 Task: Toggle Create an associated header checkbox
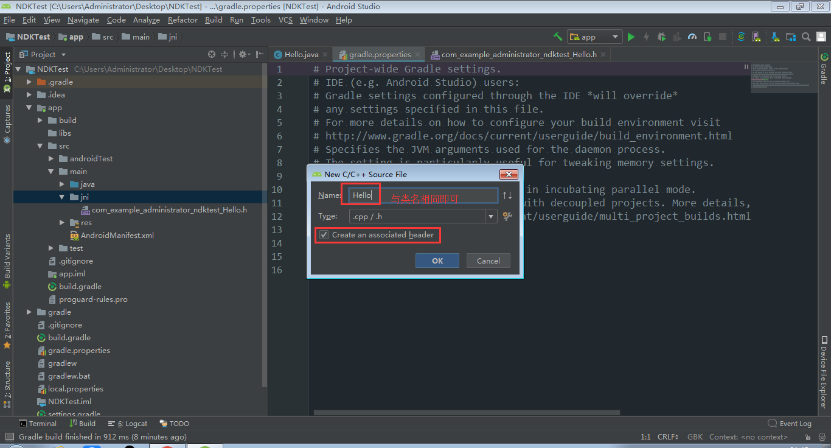[x=324, y=234]
